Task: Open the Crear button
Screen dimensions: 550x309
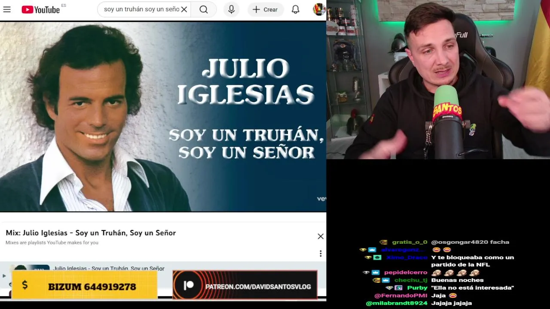Action: [x=265, y=9]
